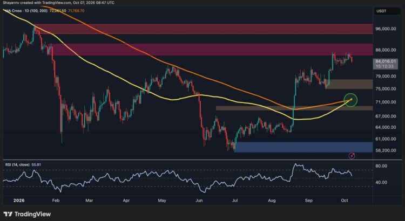Image resolution: width=405 pixels, height=221 pixels.
Task: Click the 58,200.00 price axis label
Action: pyautogui.click(x=386, y=150)
